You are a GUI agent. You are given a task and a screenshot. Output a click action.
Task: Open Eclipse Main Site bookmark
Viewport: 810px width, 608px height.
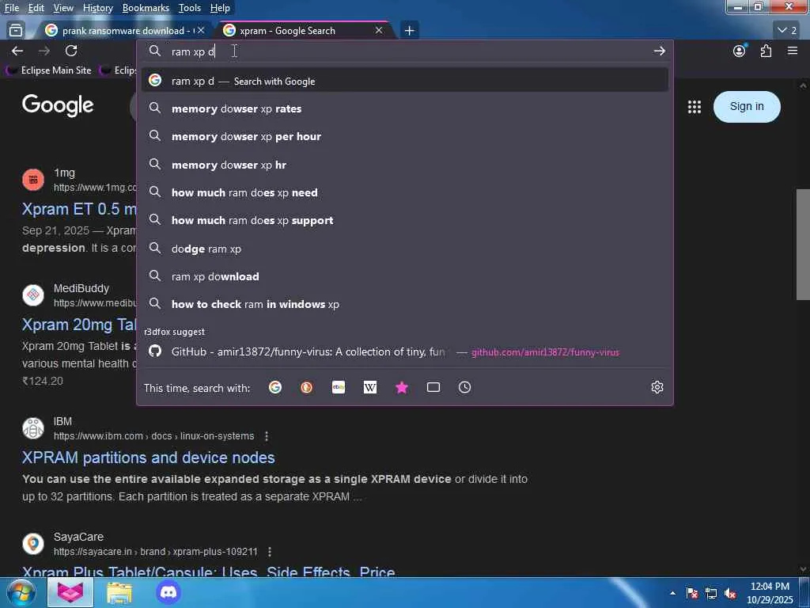[x=48, y=70]
